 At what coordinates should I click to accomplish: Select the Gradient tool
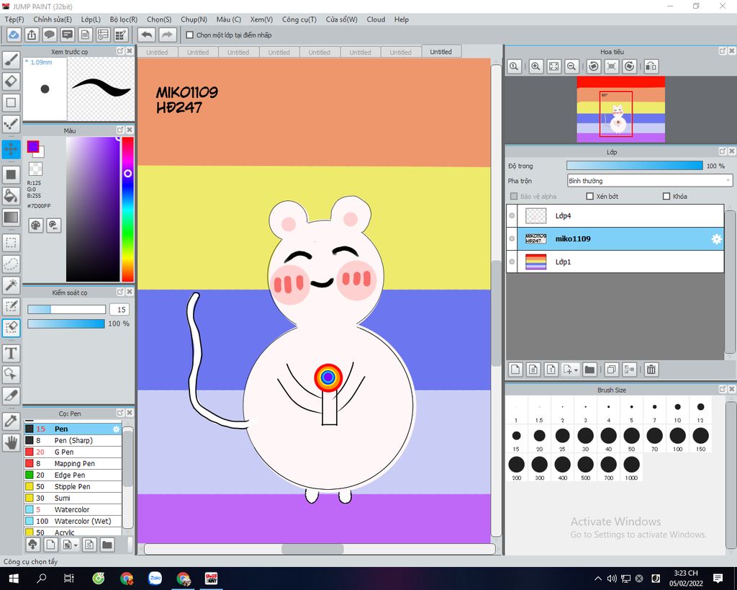(11, 217)
